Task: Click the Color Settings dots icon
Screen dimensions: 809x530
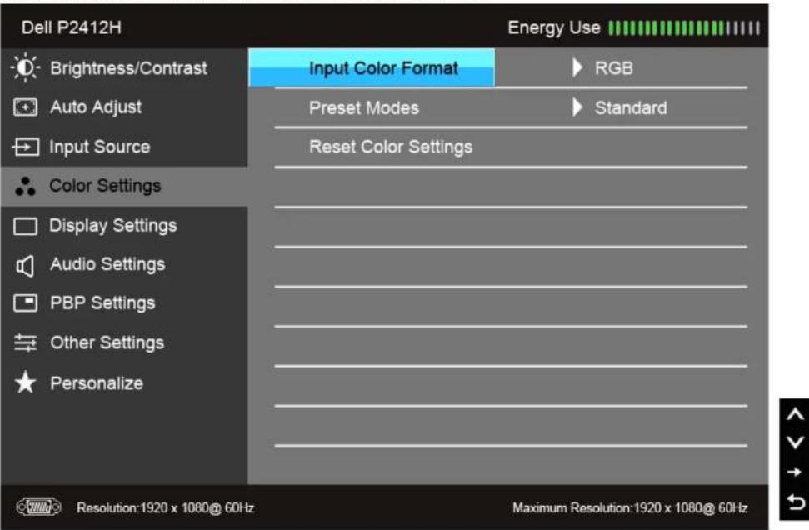Action: click(x=25, y=187)
